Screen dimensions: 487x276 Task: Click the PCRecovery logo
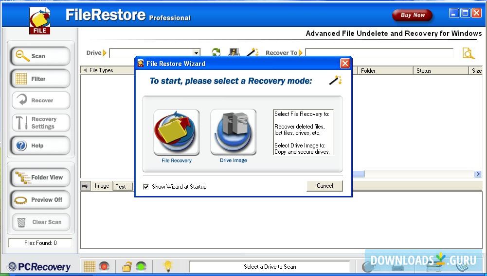pyautogui.click(x=39, y=267)
